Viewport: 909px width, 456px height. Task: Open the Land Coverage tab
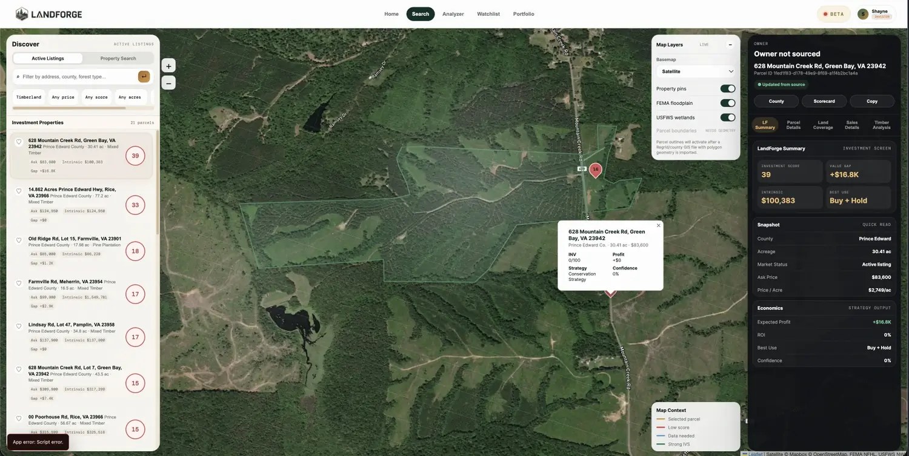coord(823,125)
